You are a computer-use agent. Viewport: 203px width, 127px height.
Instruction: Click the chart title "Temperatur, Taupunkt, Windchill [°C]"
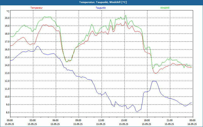103,2
